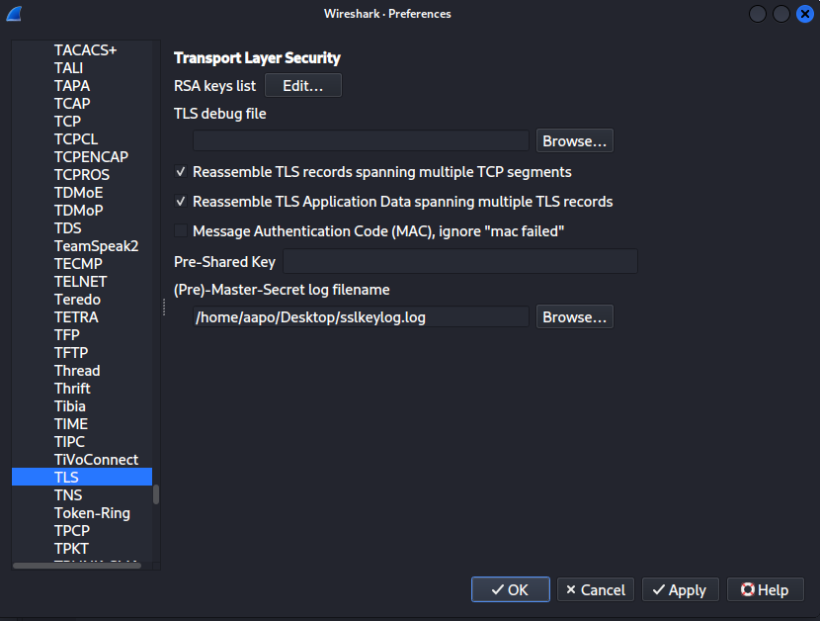Click the Wireshark shark fin icon

tap(14, 14)
